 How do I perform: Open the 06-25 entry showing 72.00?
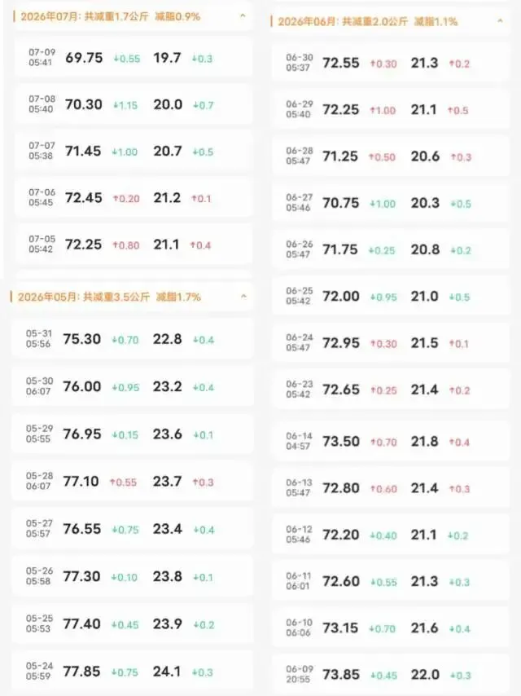pos(390,296)
